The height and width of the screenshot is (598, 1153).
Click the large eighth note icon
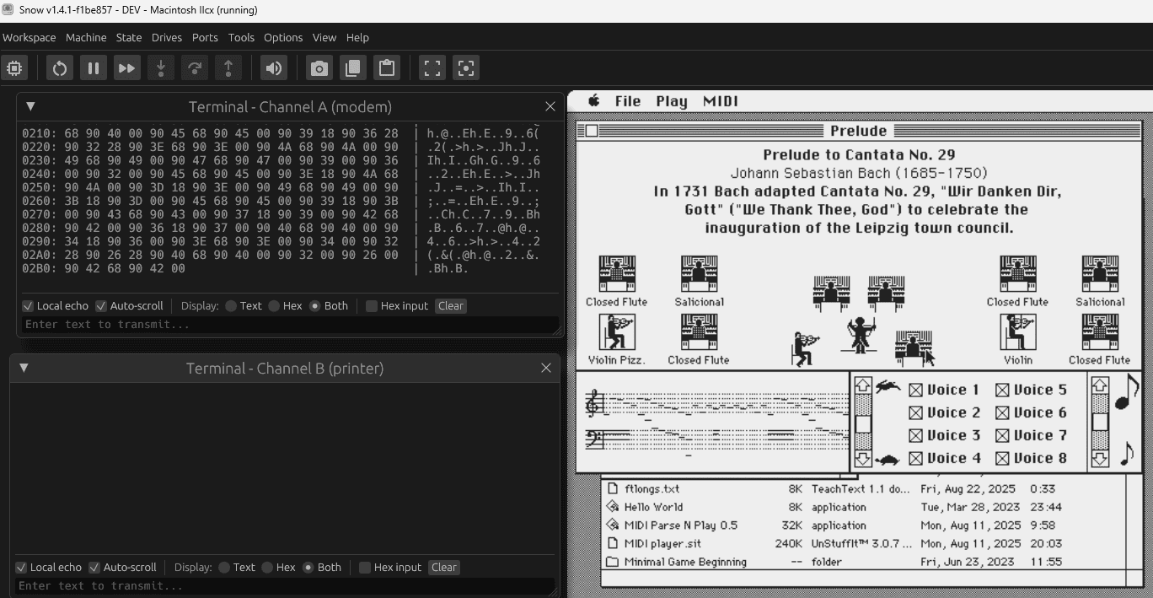pyautogui.click(x=1127, y=391)
